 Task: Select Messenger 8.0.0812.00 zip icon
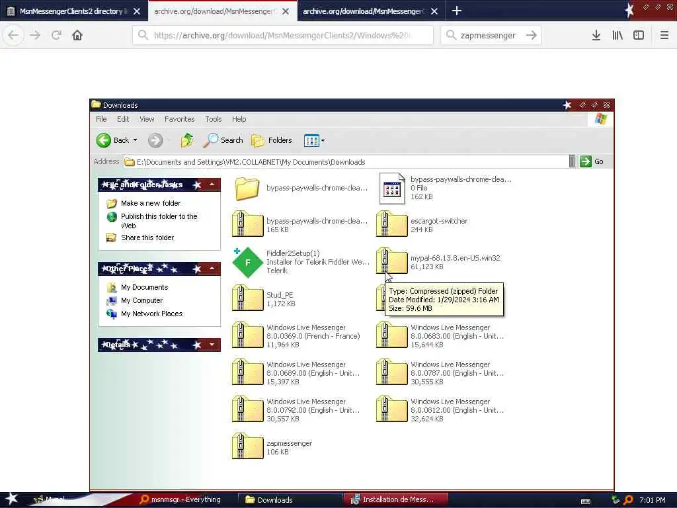click(x=391, y=409)
